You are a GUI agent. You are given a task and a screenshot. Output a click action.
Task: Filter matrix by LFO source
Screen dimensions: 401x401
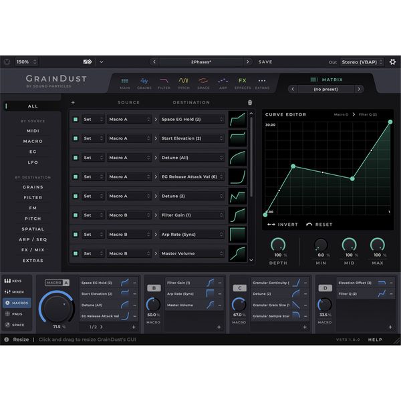click(x=33, y=162)
